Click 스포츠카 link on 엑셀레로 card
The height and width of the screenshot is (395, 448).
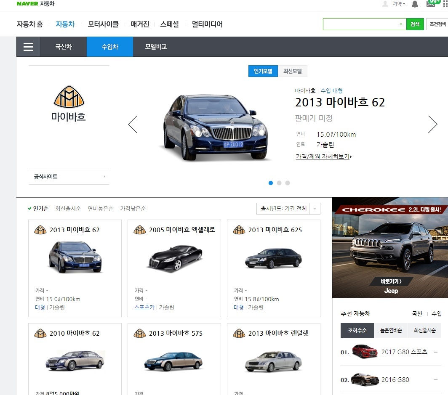tap(144, 308)
